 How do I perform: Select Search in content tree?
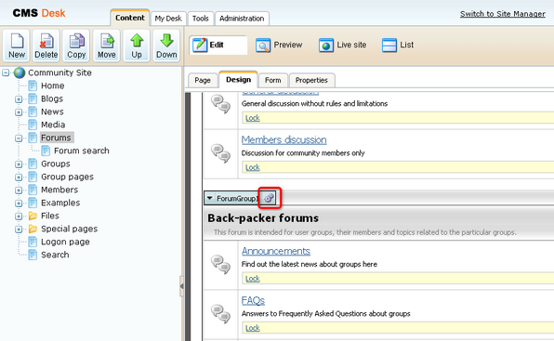[55, 255]
